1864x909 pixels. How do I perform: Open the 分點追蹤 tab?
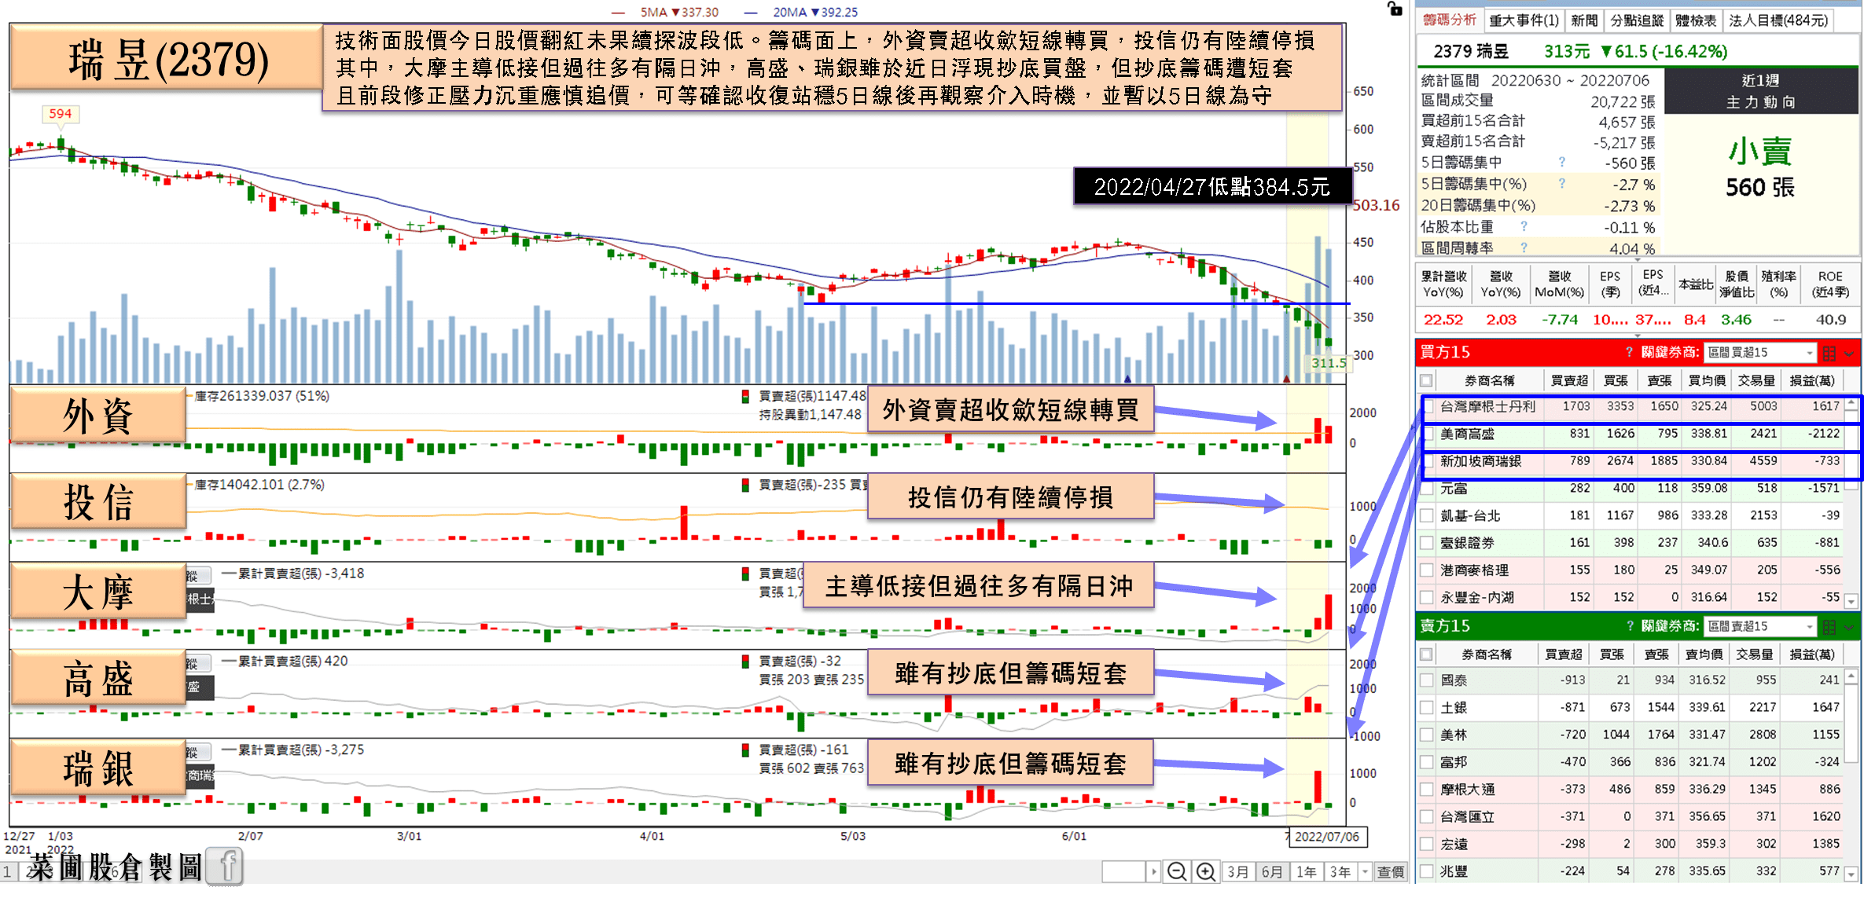(x=1637, y=20)
